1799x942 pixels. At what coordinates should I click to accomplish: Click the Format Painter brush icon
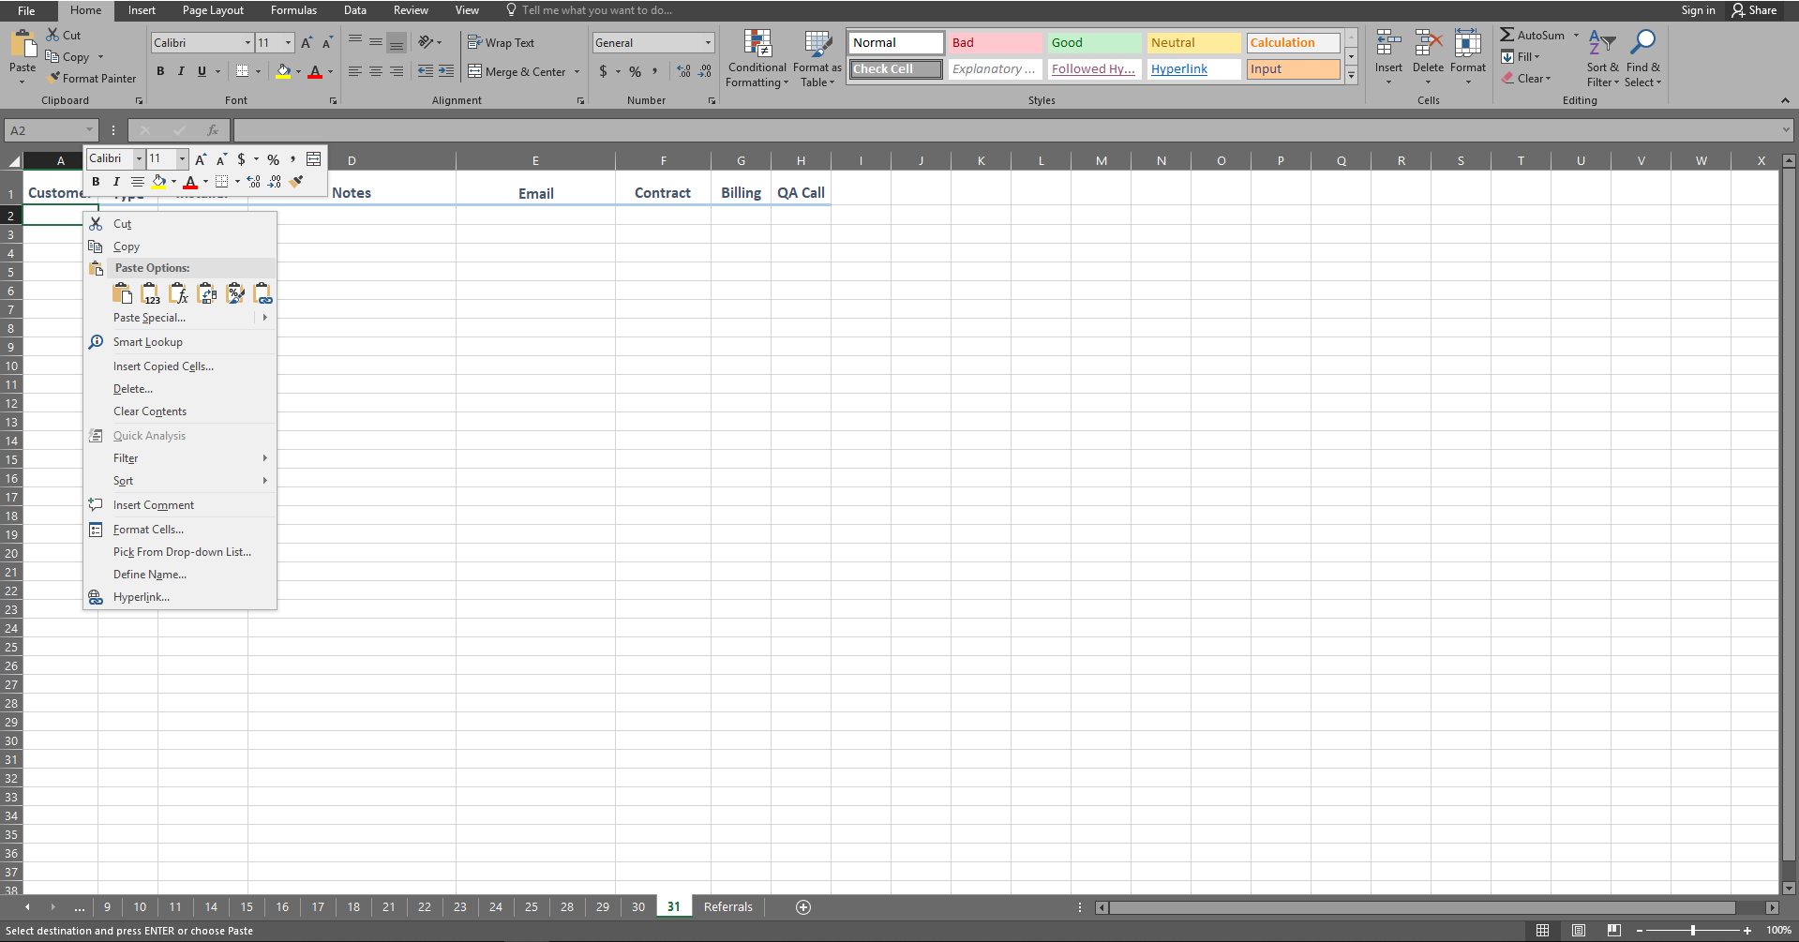click(54, 78)
